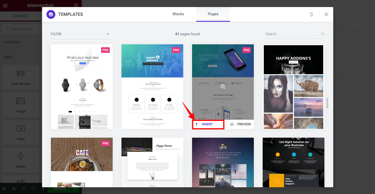Expand the FILTER dropdown
The width and height of the screenshot is (375, 194).
point(80,34)
